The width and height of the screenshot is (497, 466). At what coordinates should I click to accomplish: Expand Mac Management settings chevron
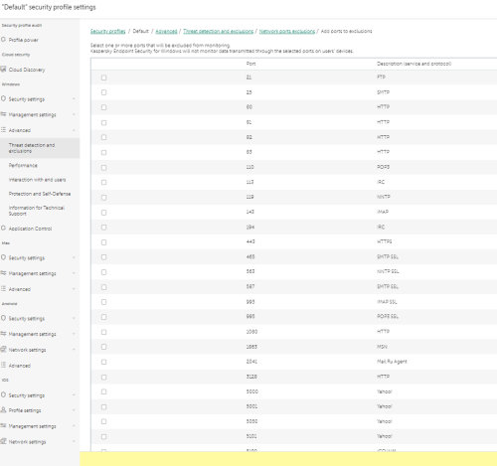point(74,273)
